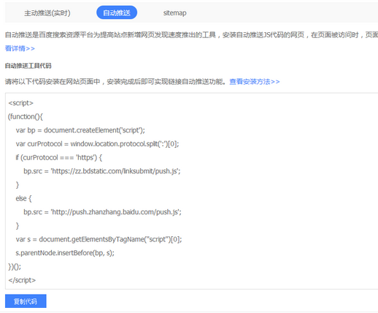Screen dimensions: 378x313
Task: Click the 'else {' code line
Action: [x=23, y=199]
